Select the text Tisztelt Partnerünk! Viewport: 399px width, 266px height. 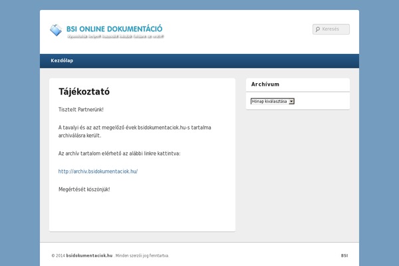81,110
